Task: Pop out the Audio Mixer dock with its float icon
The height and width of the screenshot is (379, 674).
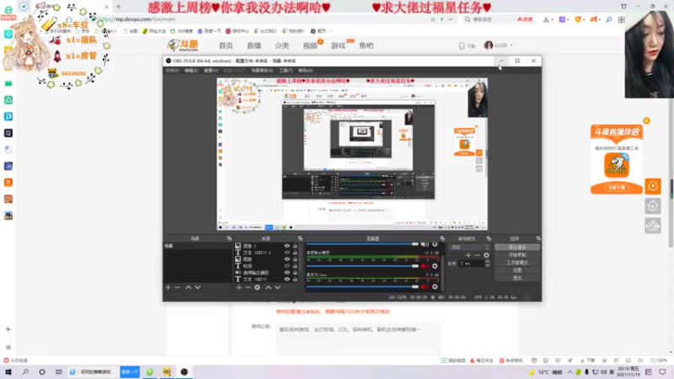Action: (442, 238)
